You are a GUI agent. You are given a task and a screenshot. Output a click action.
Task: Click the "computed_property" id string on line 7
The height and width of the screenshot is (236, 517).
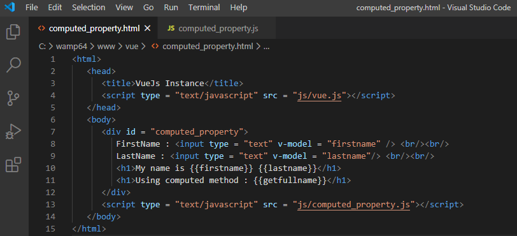197,132
